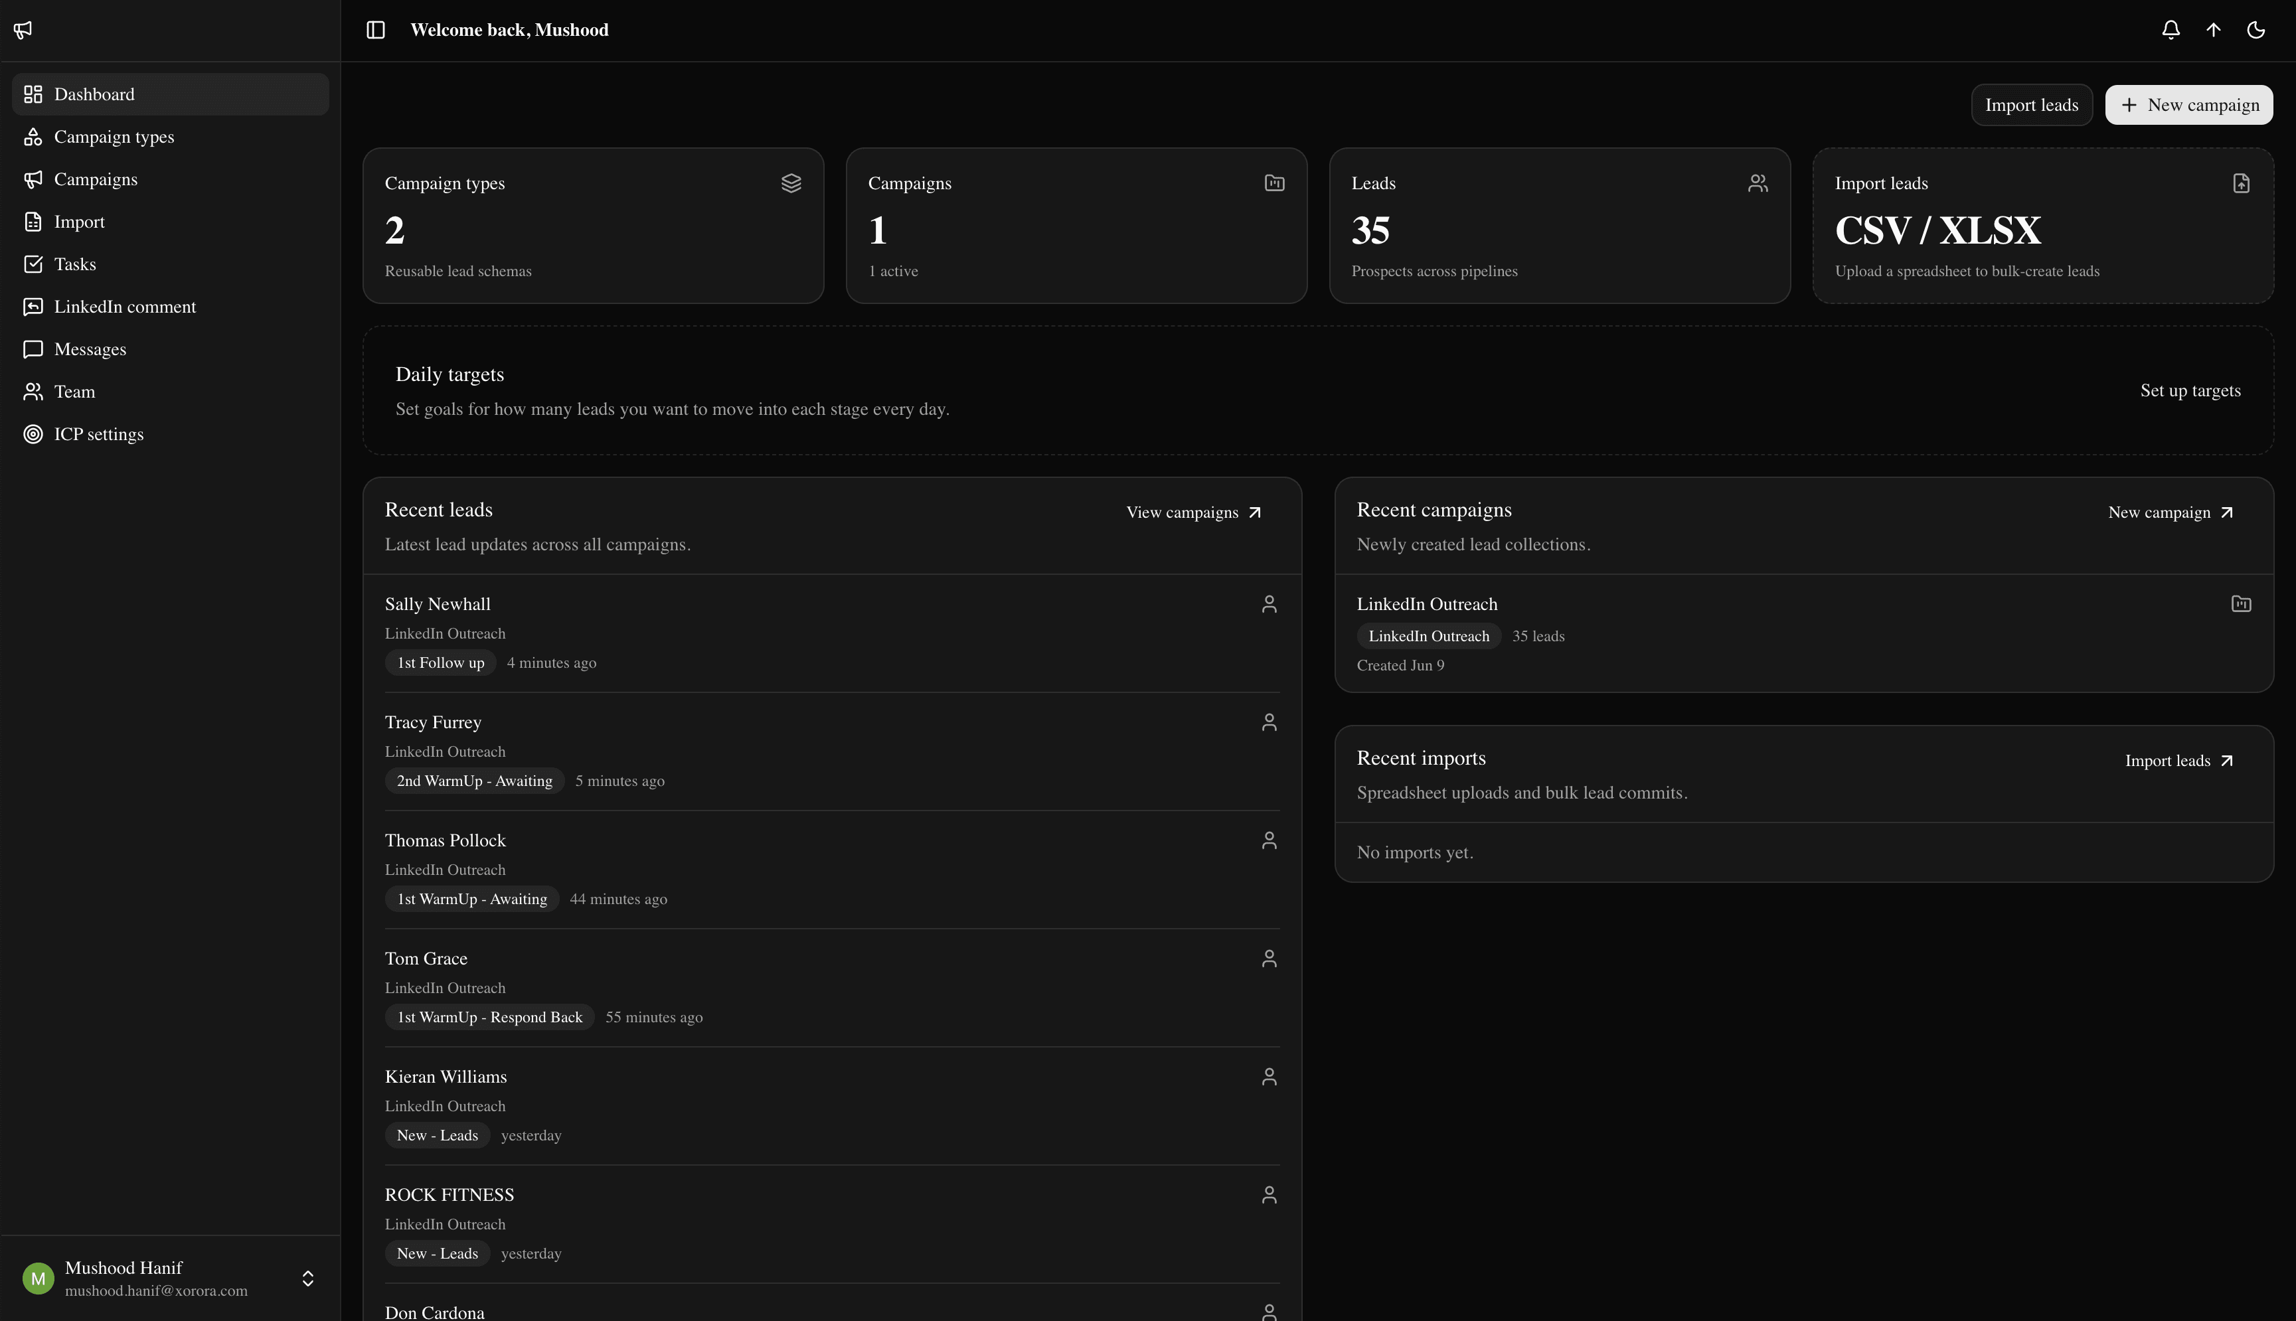Open lead ROCK FITNESS
This screenshot has height=1321, width=2296.
pos(450,1195)
